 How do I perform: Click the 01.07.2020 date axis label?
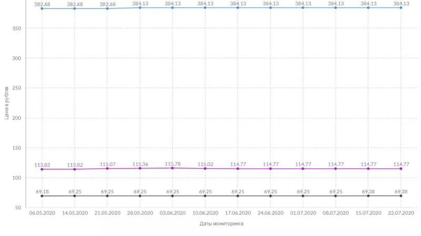[x=303, y=213]
